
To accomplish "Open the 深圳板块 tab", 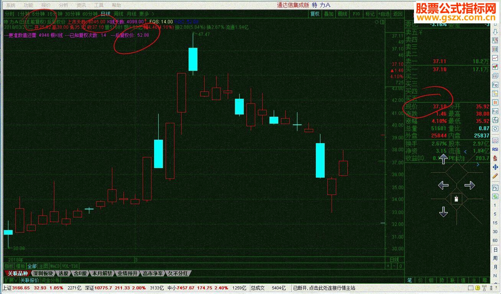I will pos(43,273).
